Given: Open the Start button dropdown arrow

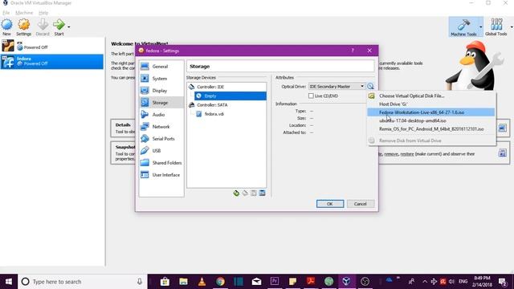Looking at the screenshot, I should point(68,26).
